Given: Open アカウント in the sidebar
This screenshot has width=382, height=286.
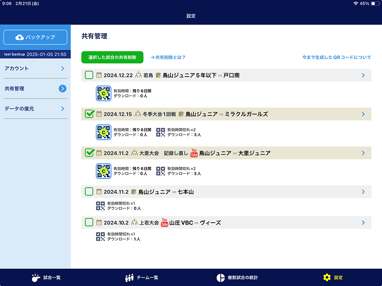Looking at the screenshot, I should (35, 68).
